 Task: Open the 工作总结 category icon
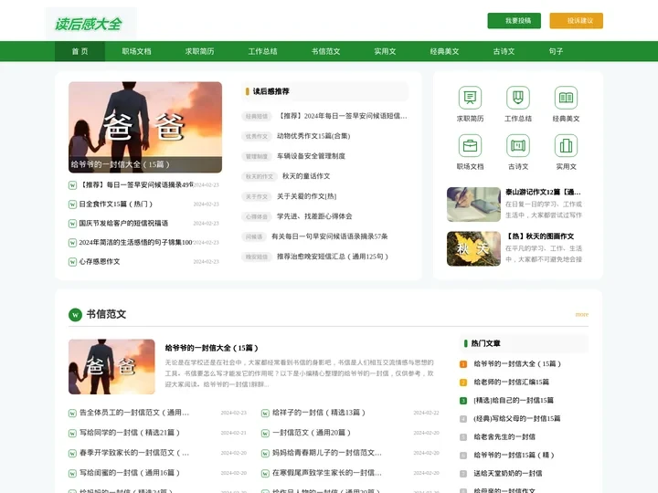(x=518, y=98)
